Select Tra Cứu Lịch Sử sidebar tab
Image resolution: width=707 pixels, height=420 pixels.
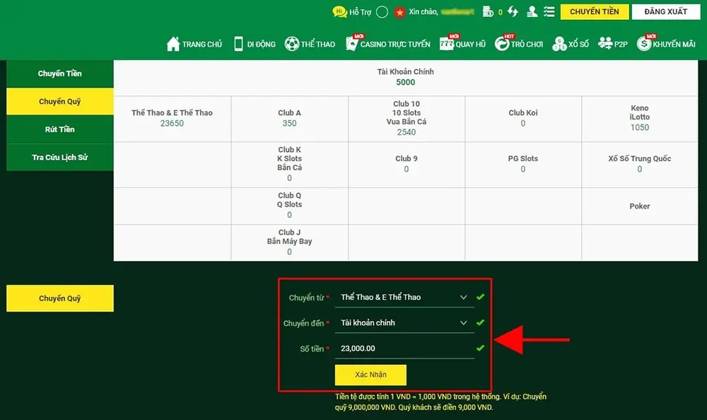point(60,158)
